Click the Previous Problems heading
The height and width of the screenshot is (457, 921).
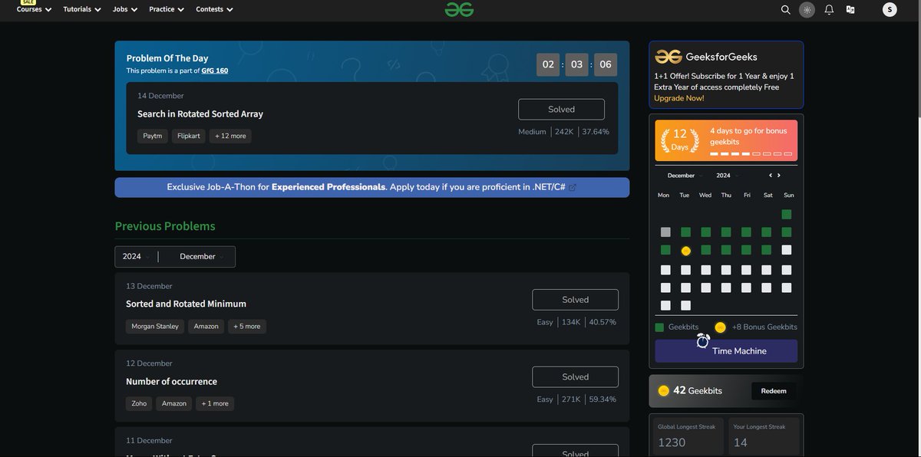tap(165, 225)
